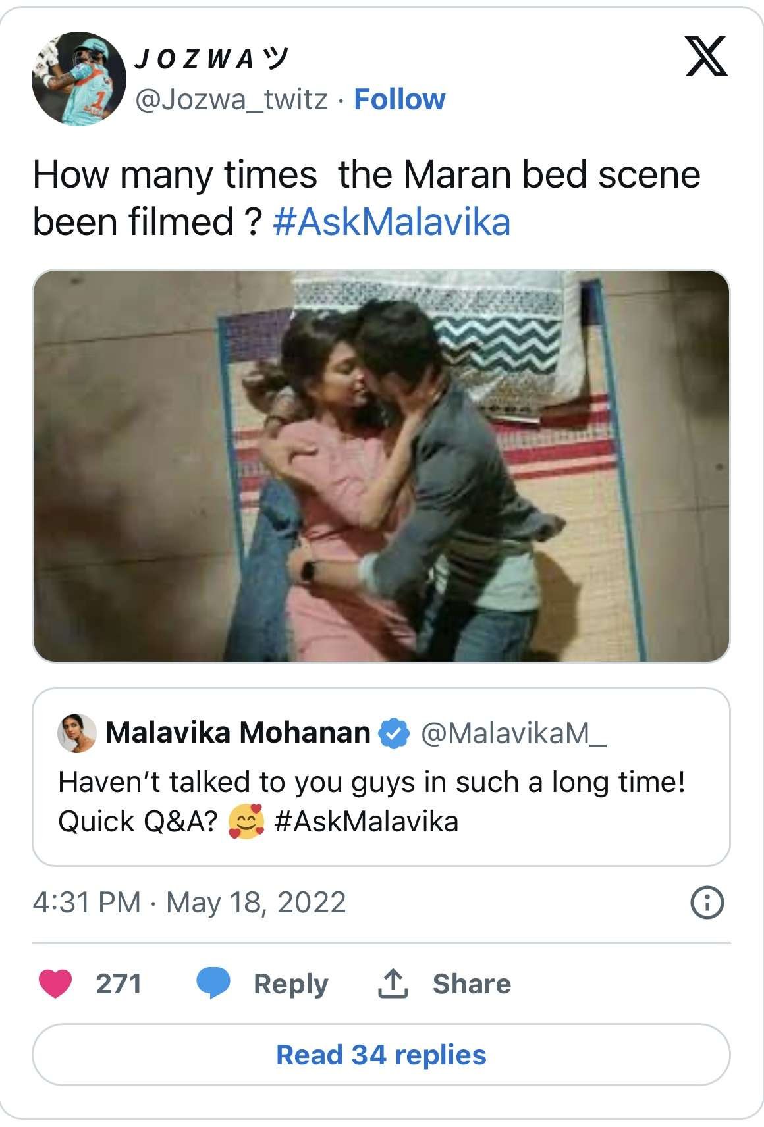Open the Jozwa profile avatar
This screenshot has width=764, height=1127.
point(79,79)
